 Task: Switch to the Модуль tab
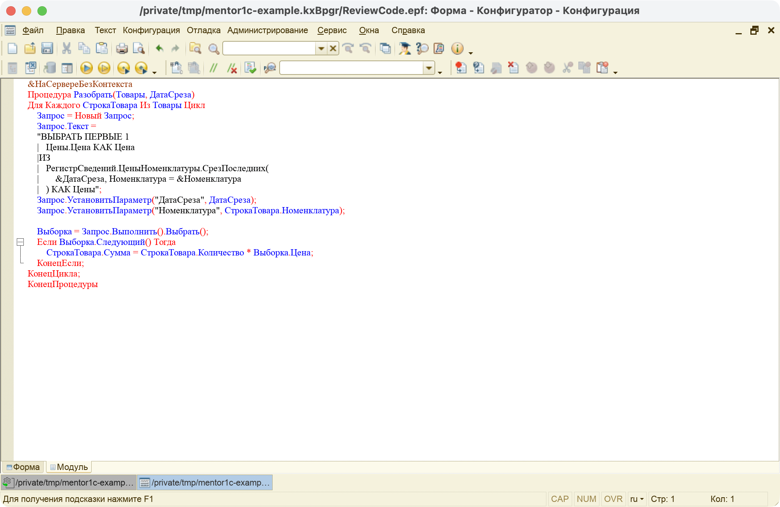(69, 467)
